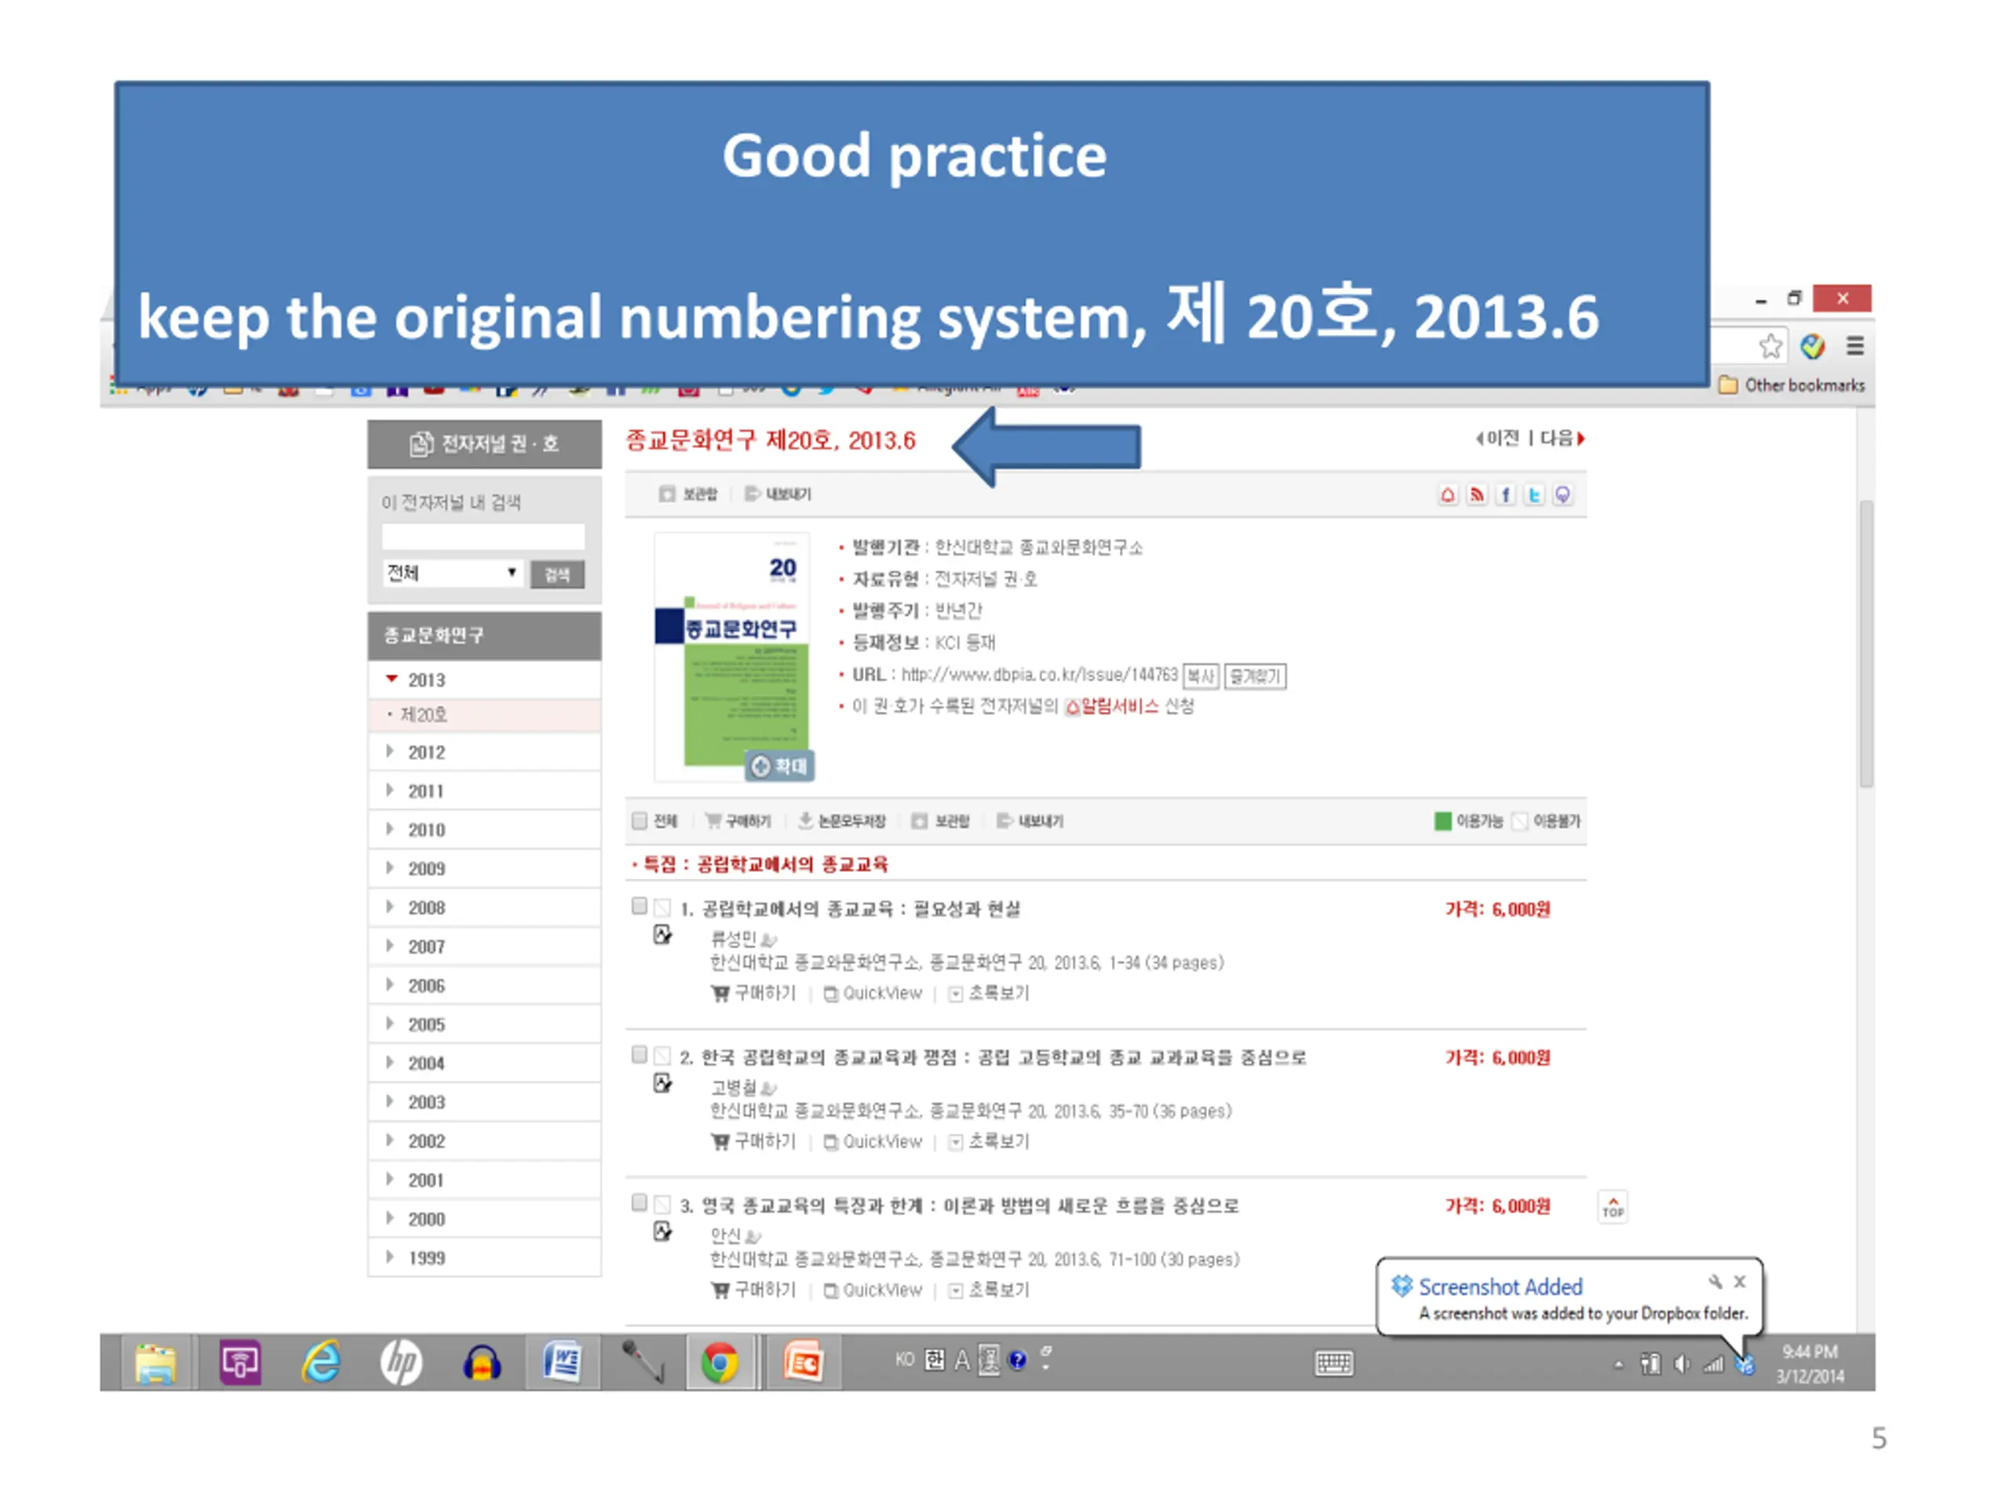The height and width of the screenshot is (1507, 2009).
Task: Click 구매하기 in the article list toolbar
Action: tap(738, 821)
